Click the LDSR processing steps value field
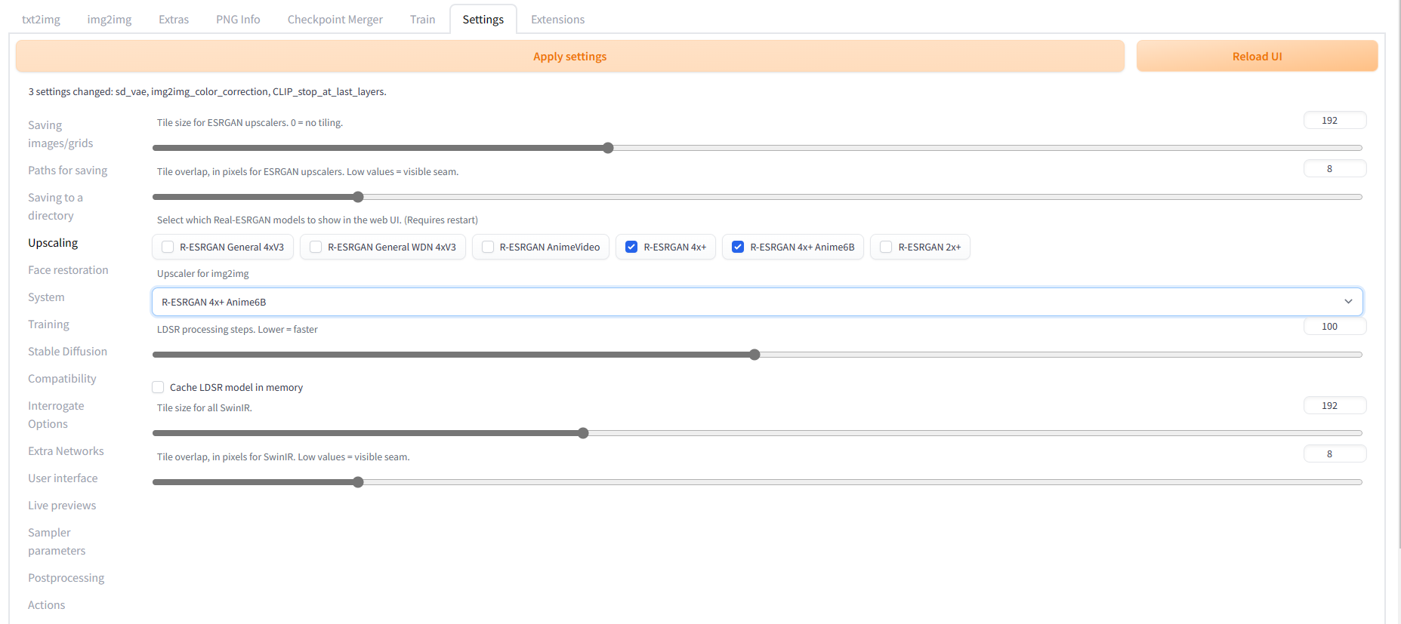1401x624 pixels. 1335,327
